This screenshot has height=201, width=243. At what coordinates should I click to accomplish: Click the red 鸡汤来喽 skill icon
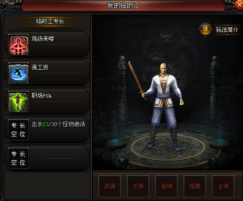18,45
